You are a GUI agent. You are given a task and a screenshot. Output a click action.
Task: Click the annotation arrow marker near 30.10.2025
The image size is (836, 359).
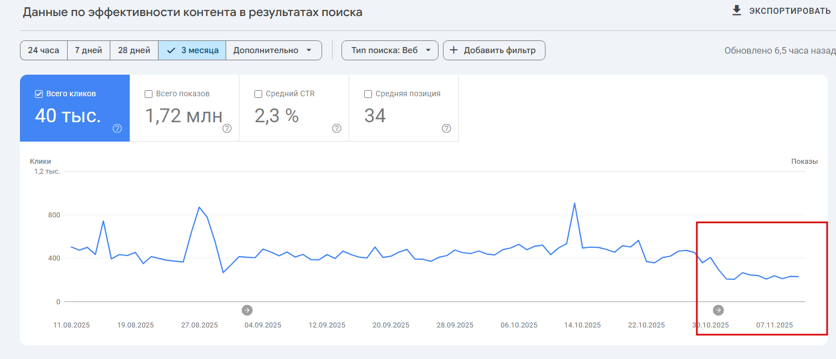point(718,310)
